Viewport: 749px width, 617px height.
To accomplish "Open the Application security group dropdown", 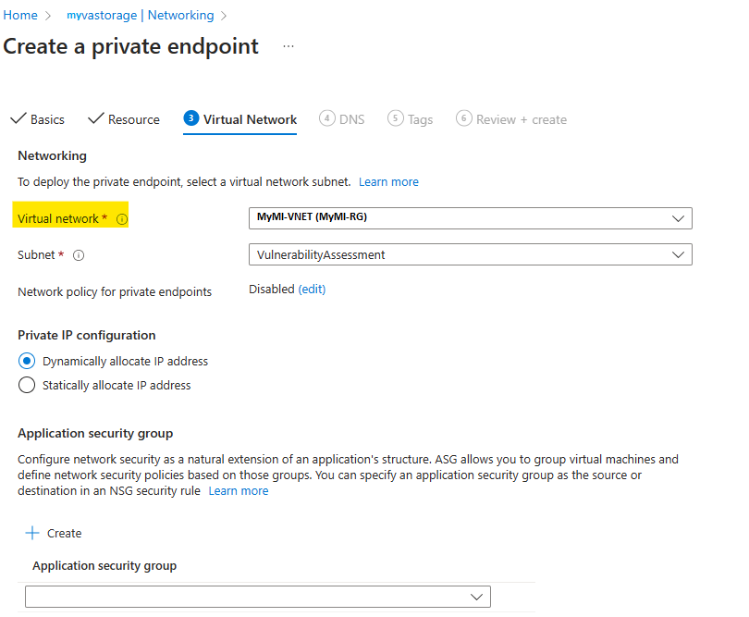I will [x=257, y=597].
